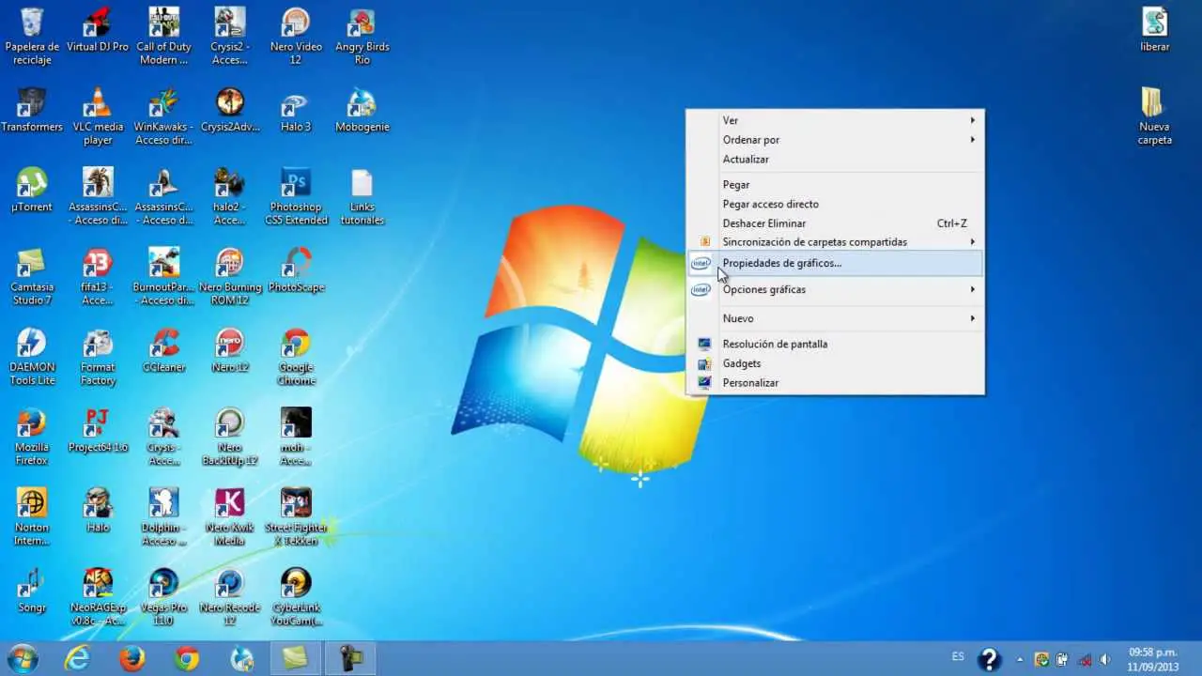The width and height of the screenshot is (1202, 676).
Task: Select Google Chrome desktop shortcut
Action: click(x=296, y=358)
